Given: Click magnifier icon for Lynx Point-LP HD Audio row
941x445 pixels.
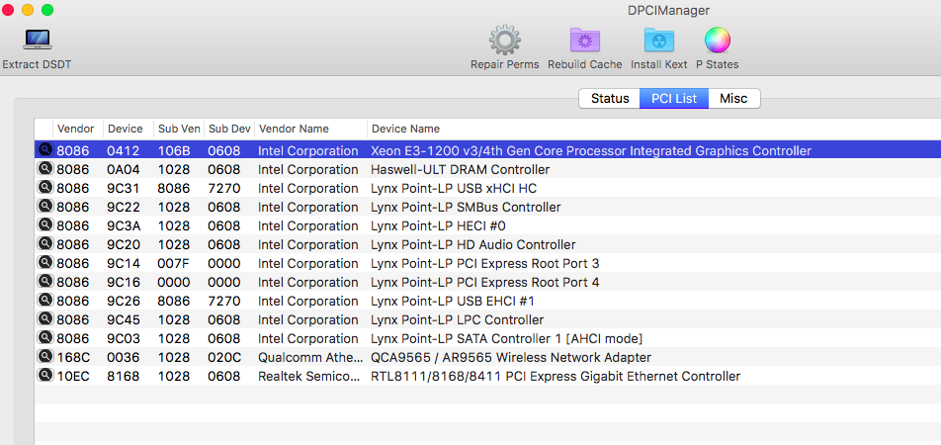Looking at the screenshot, I should [x=44, y=244].
